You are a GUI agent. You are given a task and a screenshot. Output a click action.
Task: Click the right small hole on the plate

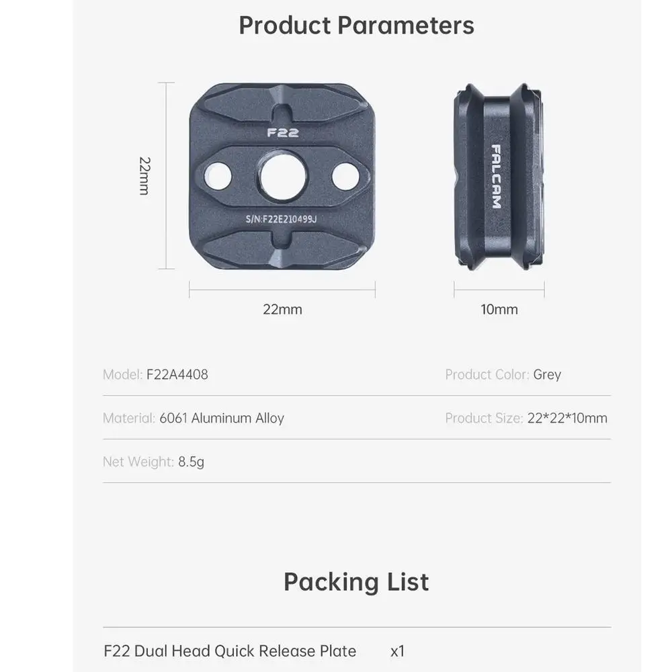pos(345,176)
